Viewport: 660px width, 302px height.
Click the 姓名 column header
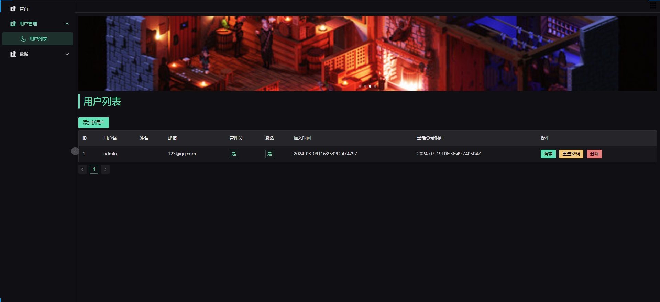(144, 138)
